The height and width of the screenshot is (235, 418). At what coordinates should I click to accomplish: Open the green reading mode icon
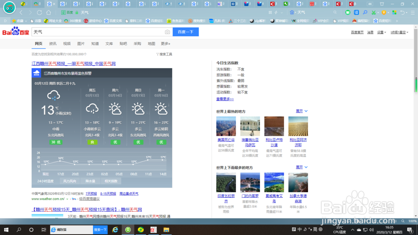coord(348,13)
